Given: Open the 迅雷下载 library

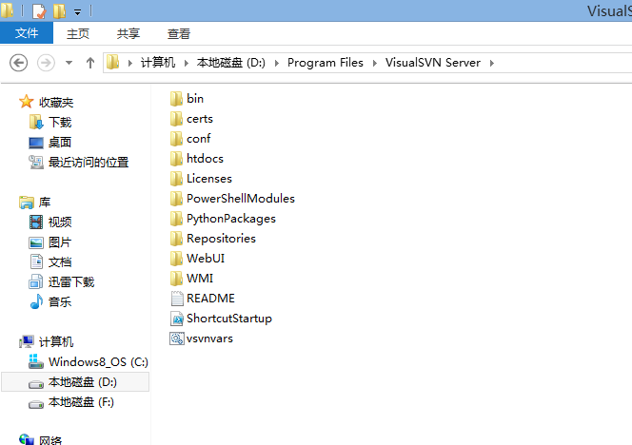Looking at the screenshot, I should 71,281.
